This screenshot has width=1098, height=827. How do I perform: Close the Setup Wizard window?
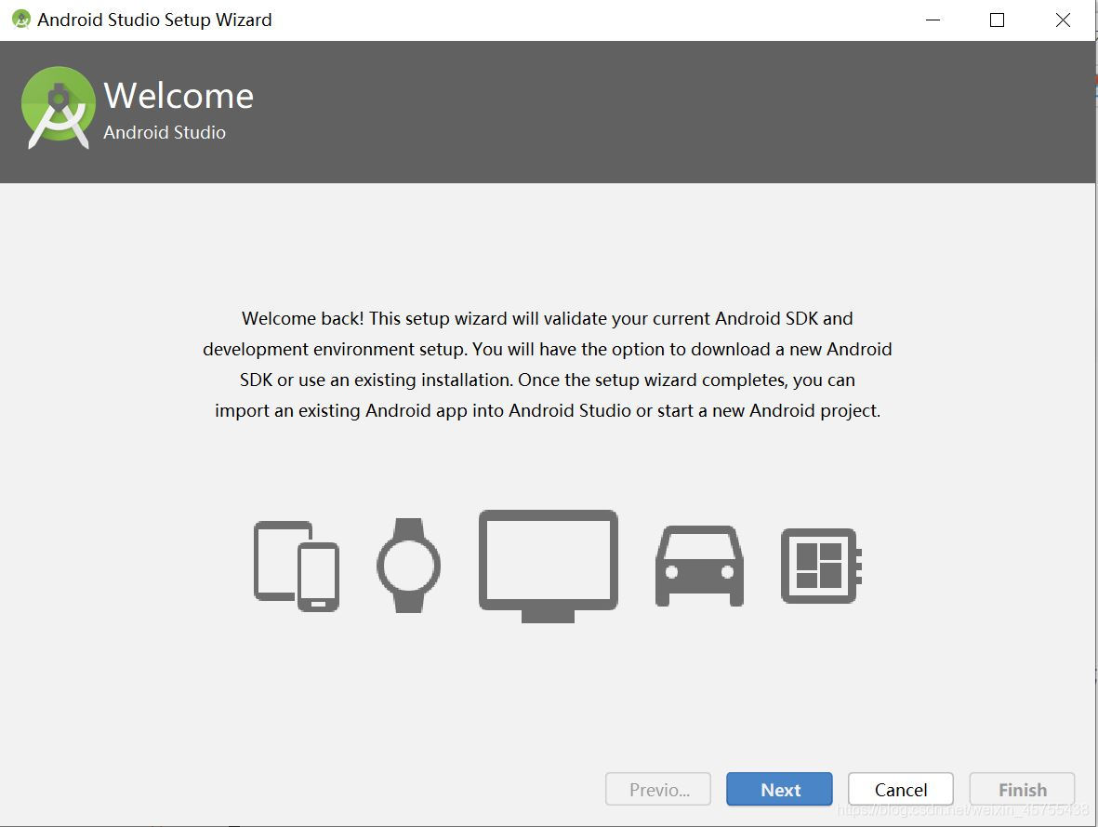click(1063, 20)
